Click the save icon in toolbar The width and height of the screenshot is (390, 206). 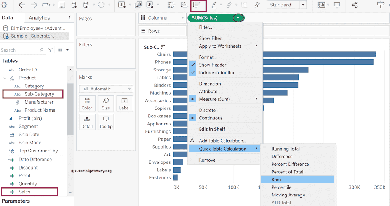(x=62, y=5)
